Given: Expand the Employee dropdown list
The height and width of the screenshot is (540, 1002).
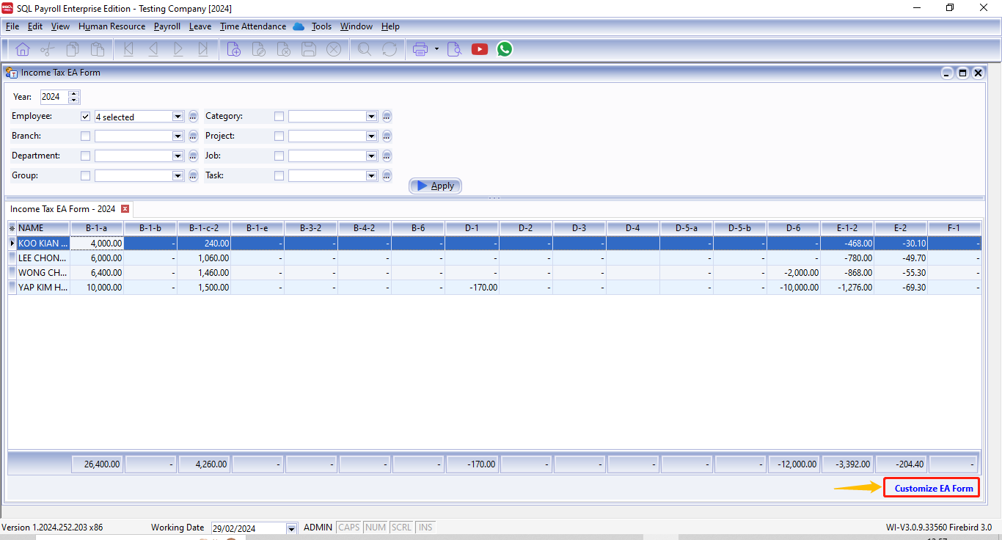Looking at the screenshot, I should [178, 117].
